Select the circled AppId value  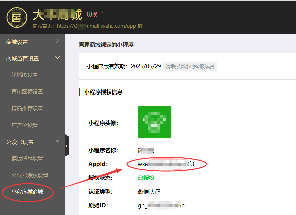[166, 164]
